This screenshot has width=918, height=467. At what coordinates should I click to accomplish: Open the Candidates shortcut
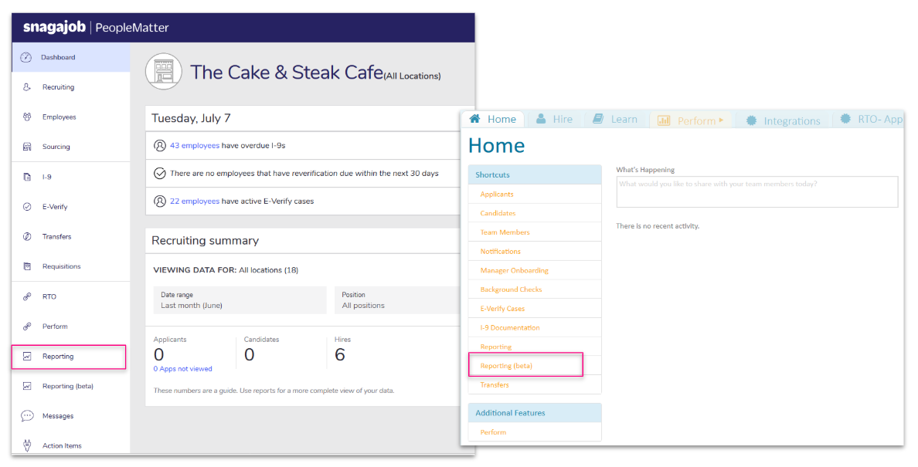498,213
